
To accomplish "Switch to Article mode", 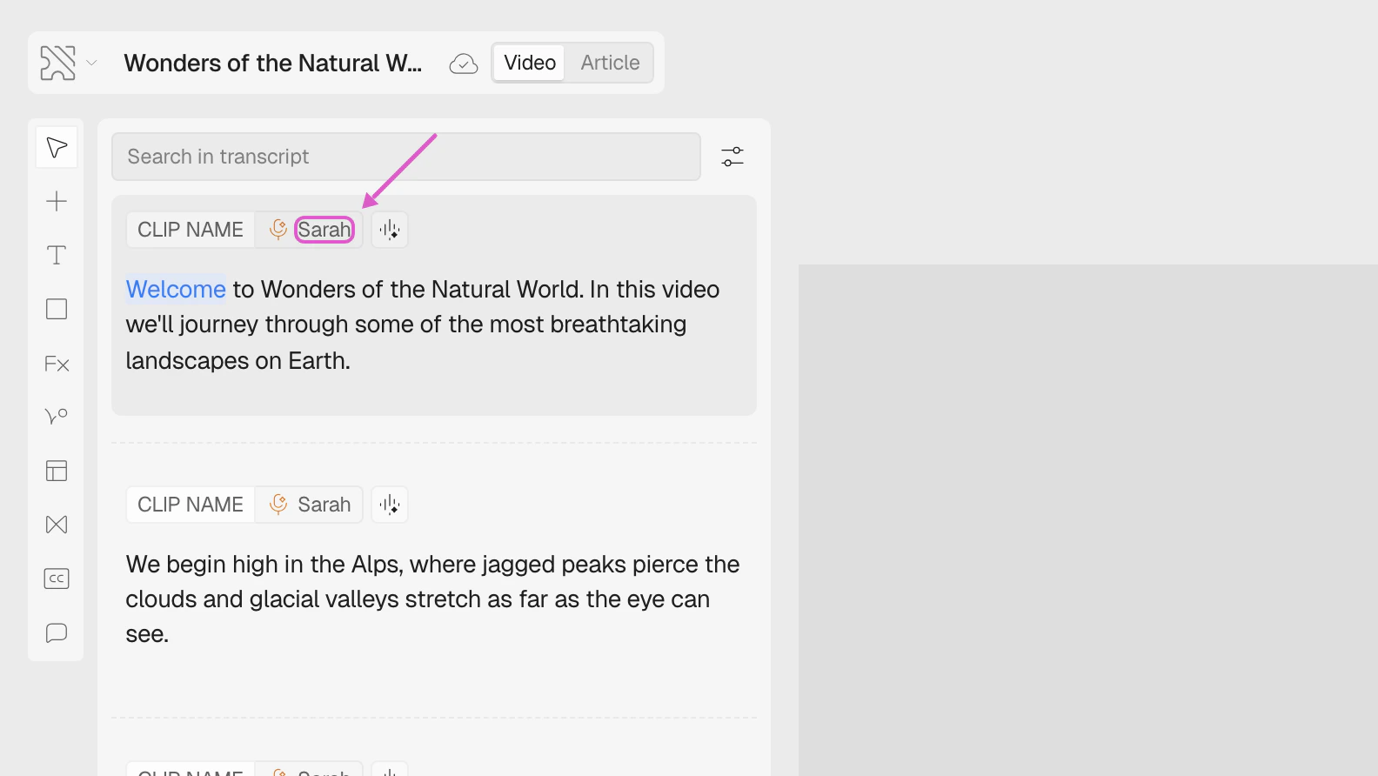I will (x=610, y=63).
